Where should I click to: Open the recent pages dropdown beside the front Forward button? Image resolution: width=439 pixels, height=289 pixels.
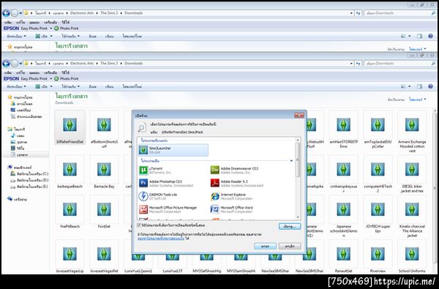(20, 64)
